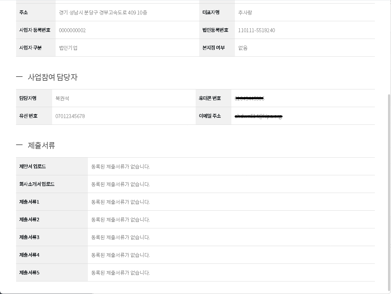Click the 제출서류2 row label

coord(29,219)
